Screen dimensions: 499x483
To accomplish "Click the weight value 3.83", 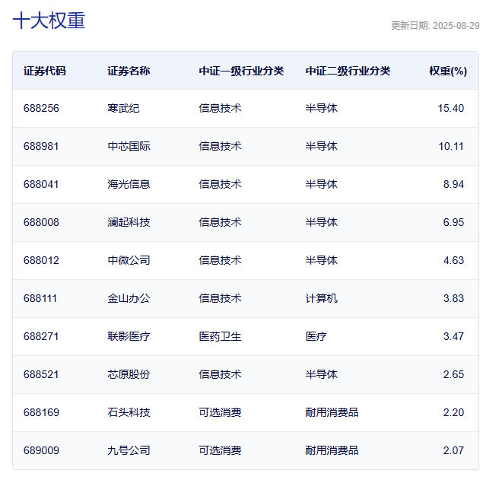I will [453, 298].
